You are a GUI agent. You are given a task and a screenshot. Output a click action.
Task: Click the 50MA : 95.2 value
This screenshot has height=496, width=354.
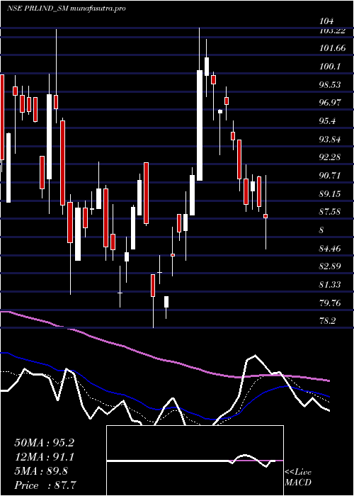pyautogui.click(x=44, y=443)
